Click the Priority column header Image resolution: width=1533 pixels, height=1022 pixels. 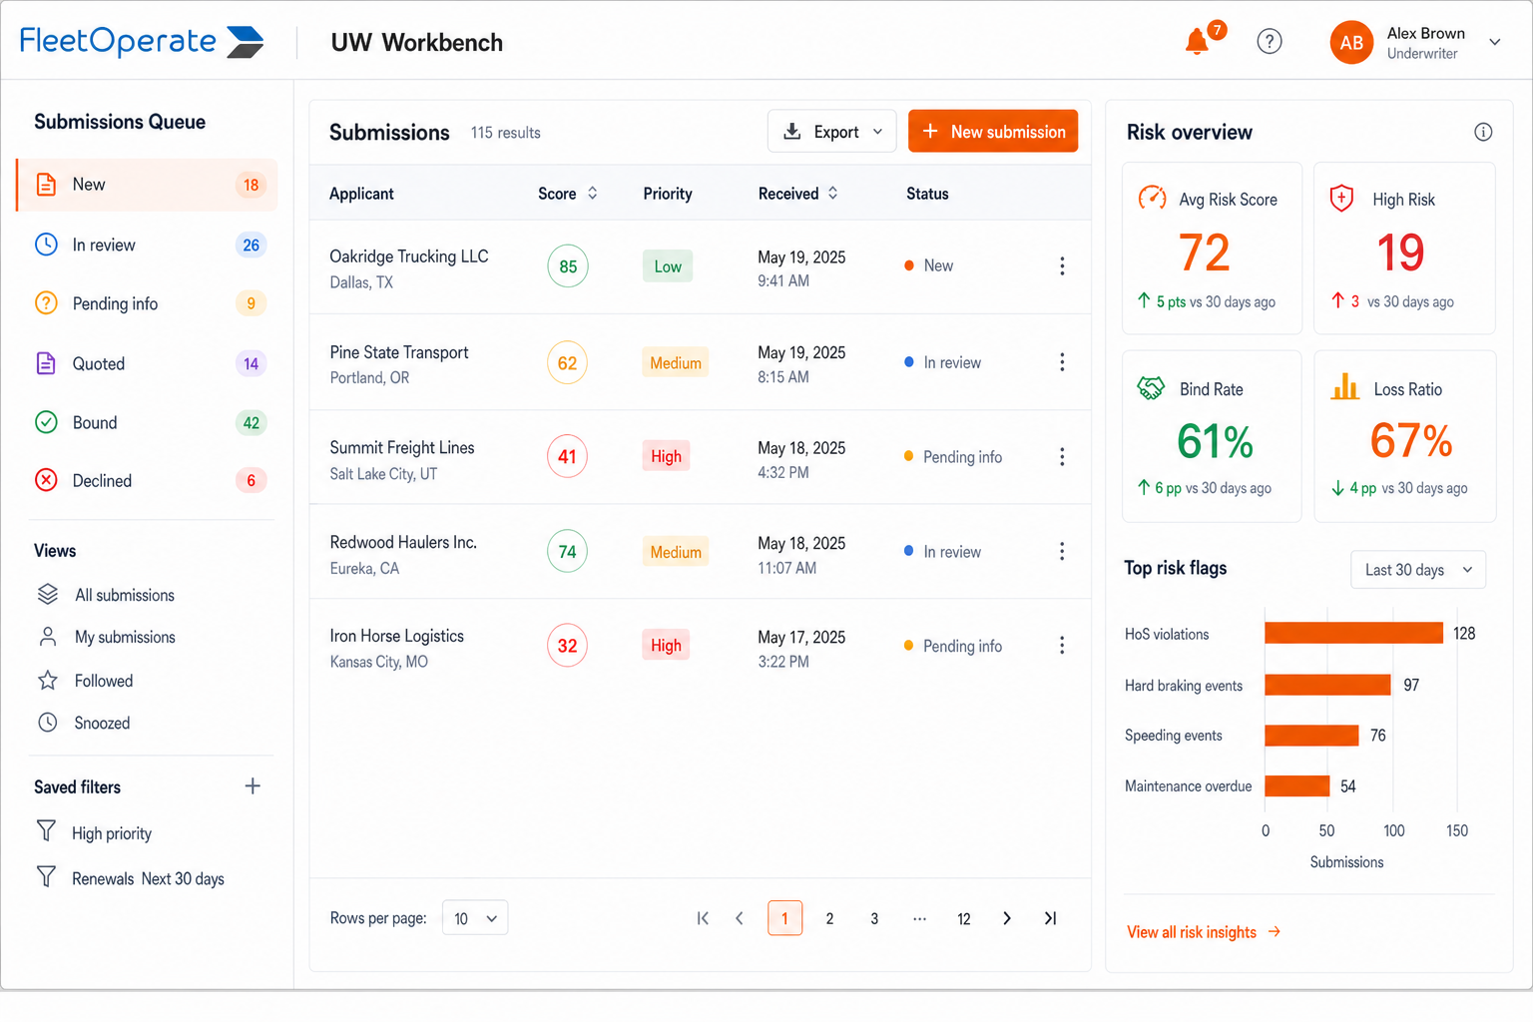[668, 194]
